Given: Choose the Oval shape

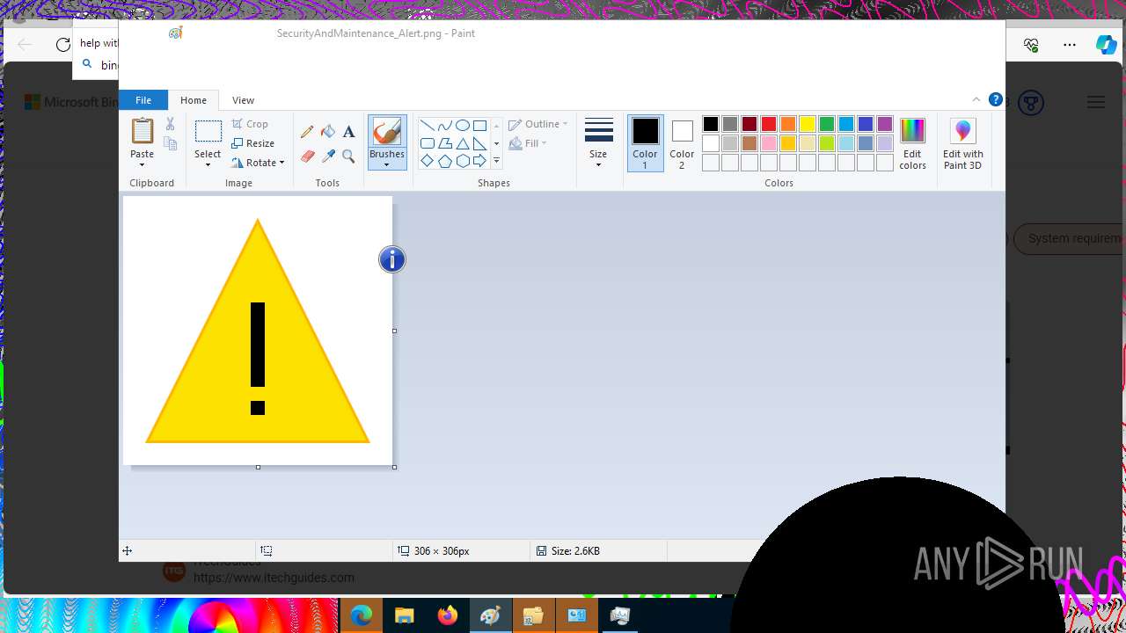Looking at the screenshot, I should coord(462,125).
